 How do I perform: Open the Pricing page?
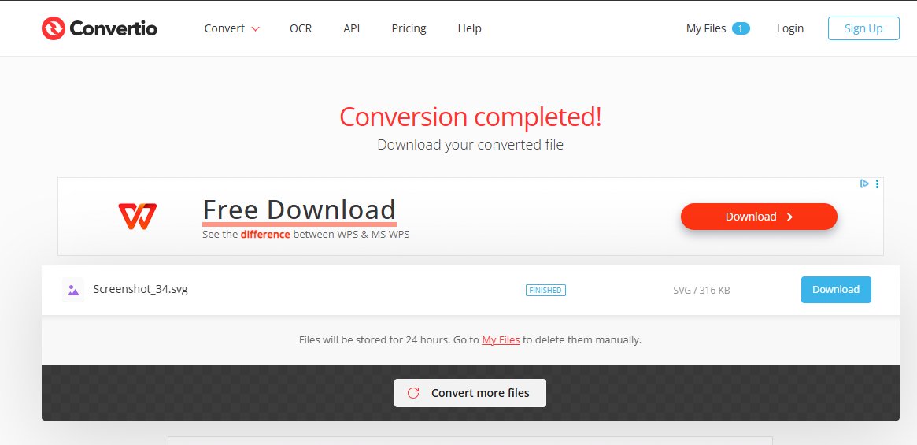(409, 28)
